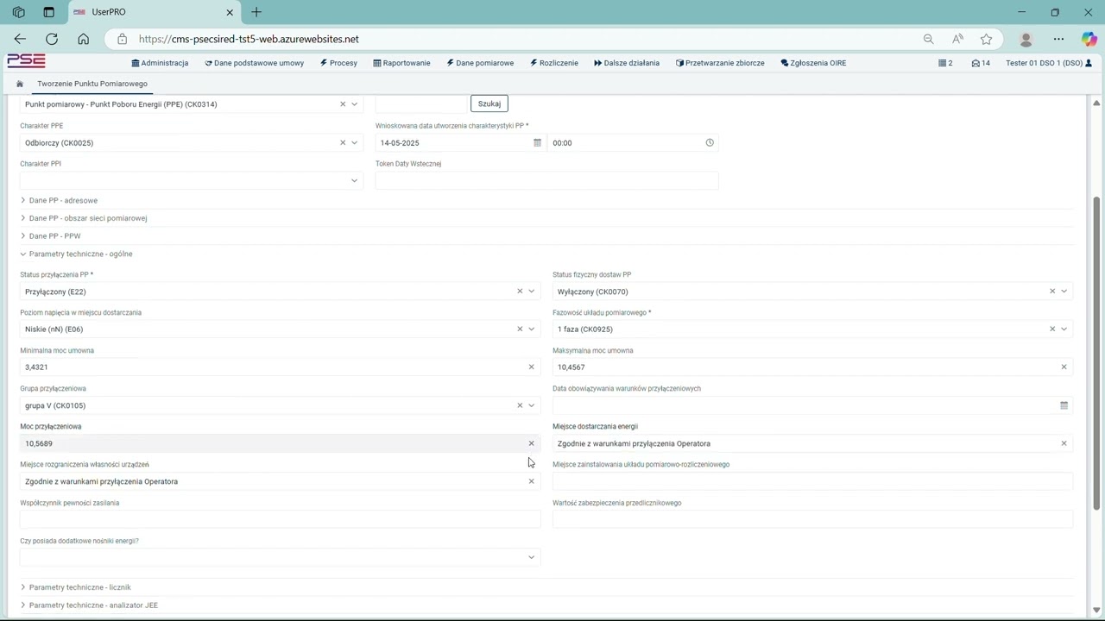Open Status fizyczny dostaw PP dropdown arrow

point(1064,292)
